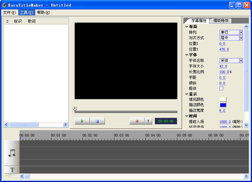Screen dimensions: 252x182
Task: Click the properties panel scroll down arrow
Action: [x=246, y=125]
